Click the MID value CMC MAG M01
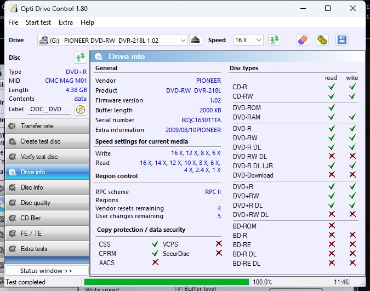The width and height of the screenshot is (370, 291). [x=66, y=81]
